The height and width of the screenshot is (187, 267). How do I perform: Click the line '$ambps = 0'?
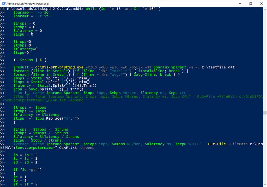coord(24,27)
